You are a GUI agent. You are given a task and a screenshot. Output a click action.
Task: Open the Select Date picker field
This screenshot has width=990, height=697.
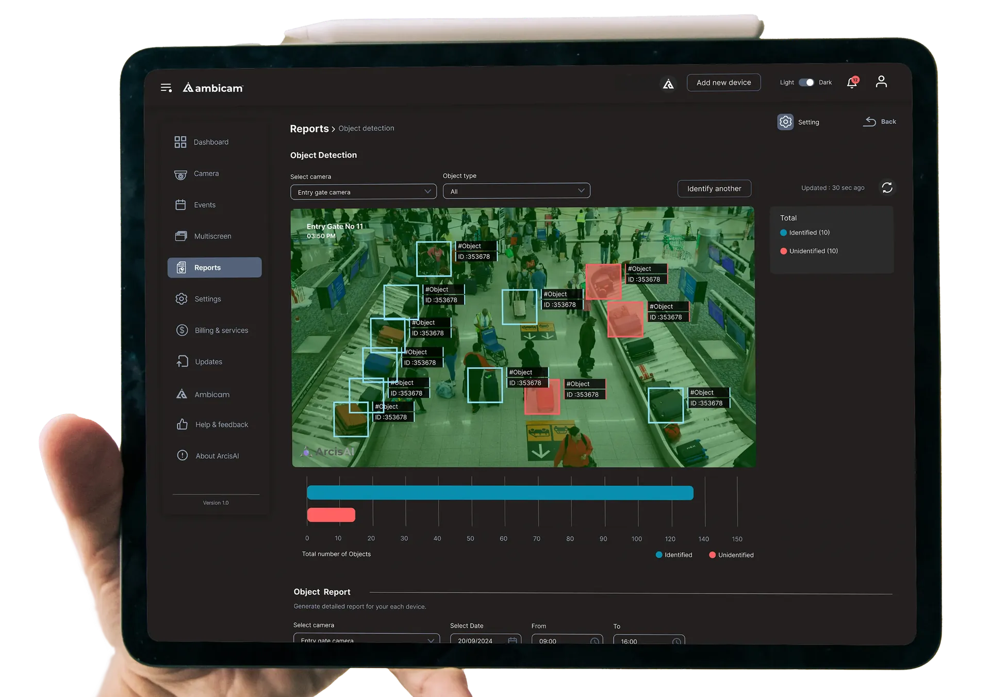(486, 639)
